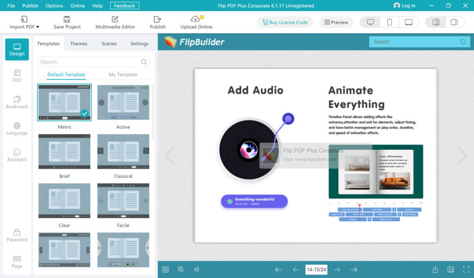Click the Buy License Code button

tap(285, 22)
